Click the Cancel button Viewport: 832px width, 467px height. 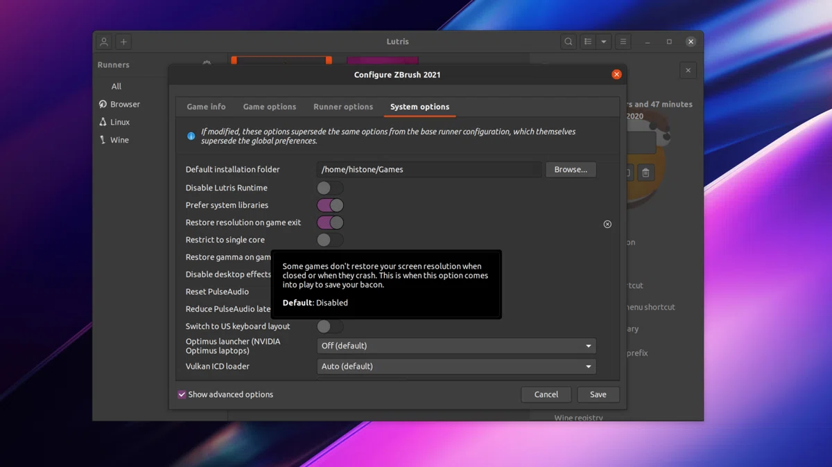(x=546, y=394)
